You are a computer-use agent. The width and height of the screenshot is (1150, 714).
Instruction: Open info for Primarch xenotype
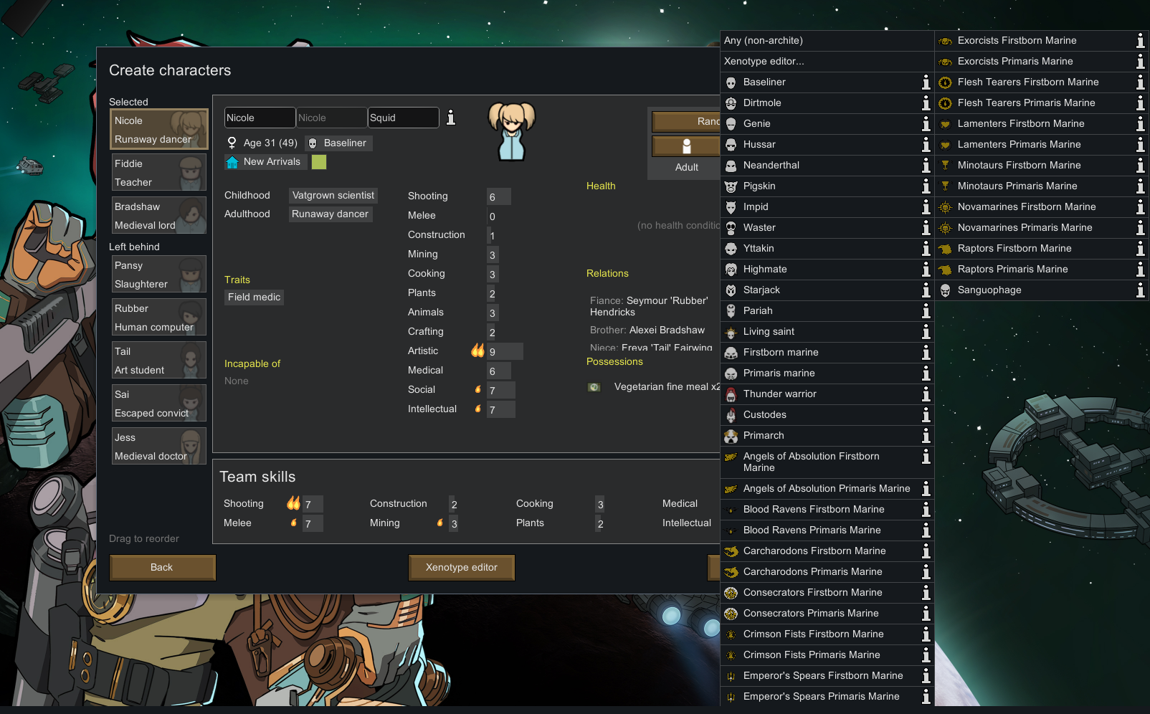click(x=926, y=436)
